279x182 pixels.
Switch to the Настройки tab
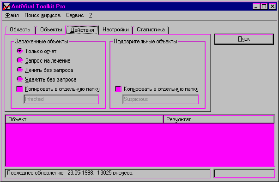click(115, 29)
